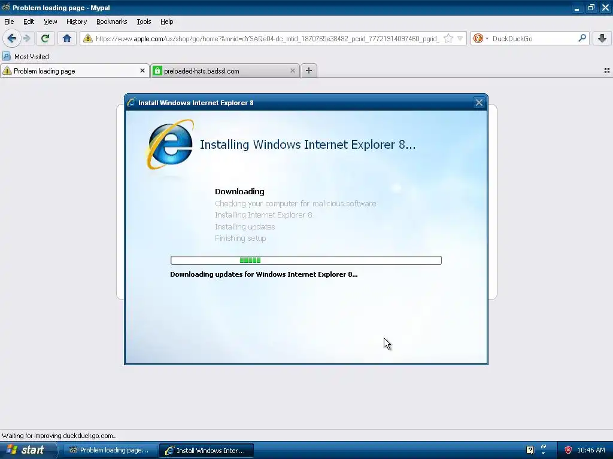The height and width of the screenshot is (459, 613).
Task: Show all tabs via the grid icon
Action: pos(607,71)
